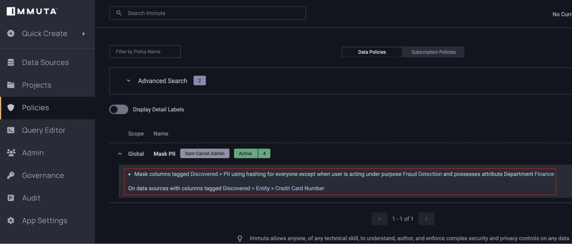Click the Advanced Search label
Screen dimensions: 572x244
tap(163, 81)
